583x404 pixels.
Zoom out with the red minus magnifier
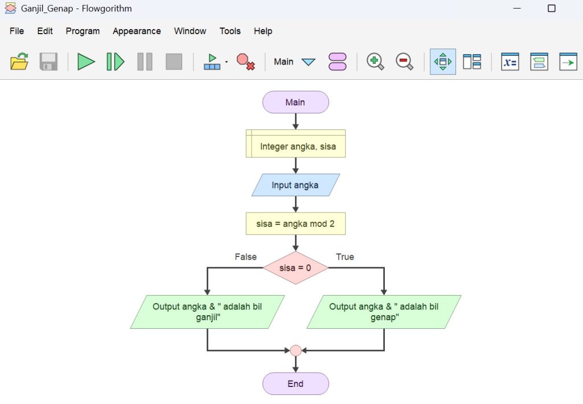coord(404,62)
